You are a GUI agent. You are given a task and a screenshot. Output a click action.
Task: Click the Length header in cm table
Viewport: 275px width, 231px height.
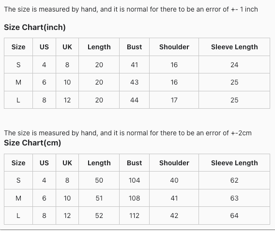pos(99,163)
